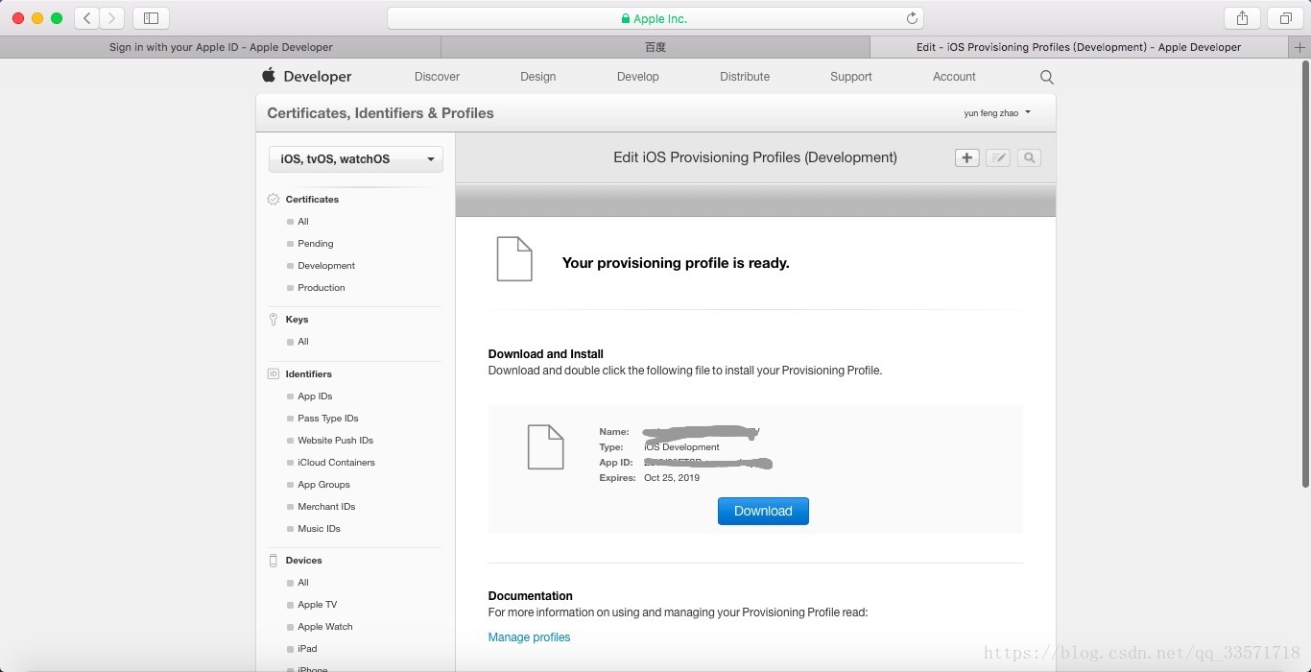Open the Discover menu
Image resolution: width=1311 pixels, height=672 pixels.
pyautogui.click(x=437, y=77)
